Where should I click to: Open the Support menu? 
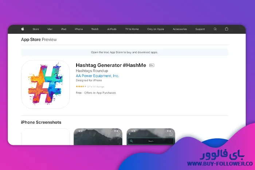[200, 29]
